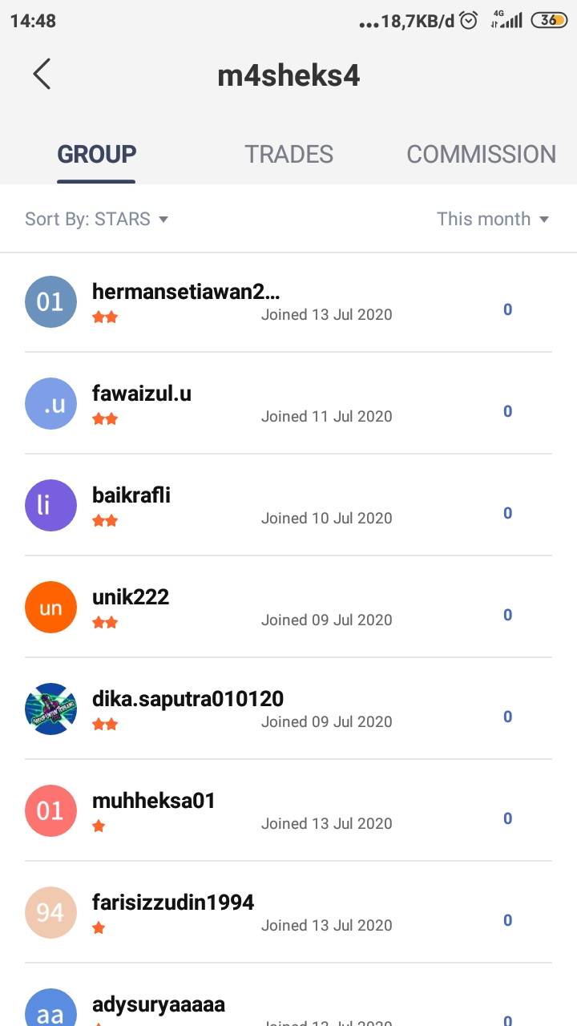Screen dimensions: 577x1026
Task: Tap the back arrow icon
Action: [42, 74]
